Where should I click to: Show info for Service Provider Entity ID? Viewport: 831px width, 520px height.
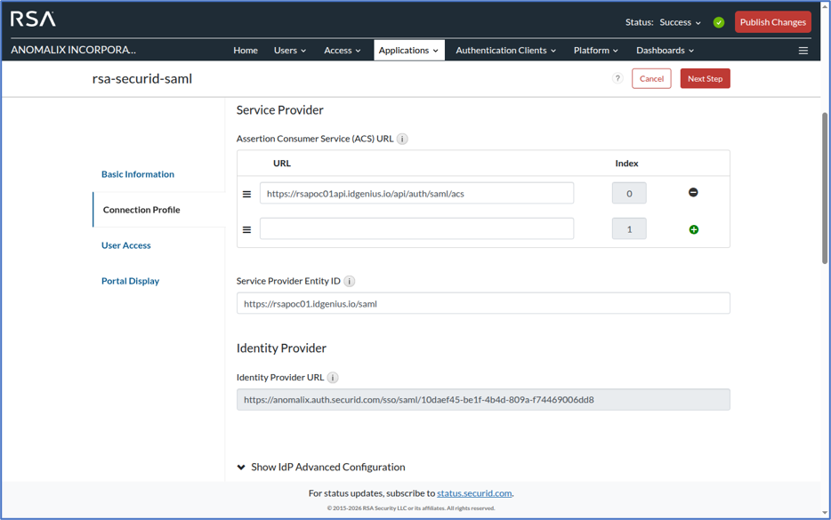[x=350, y=281]
